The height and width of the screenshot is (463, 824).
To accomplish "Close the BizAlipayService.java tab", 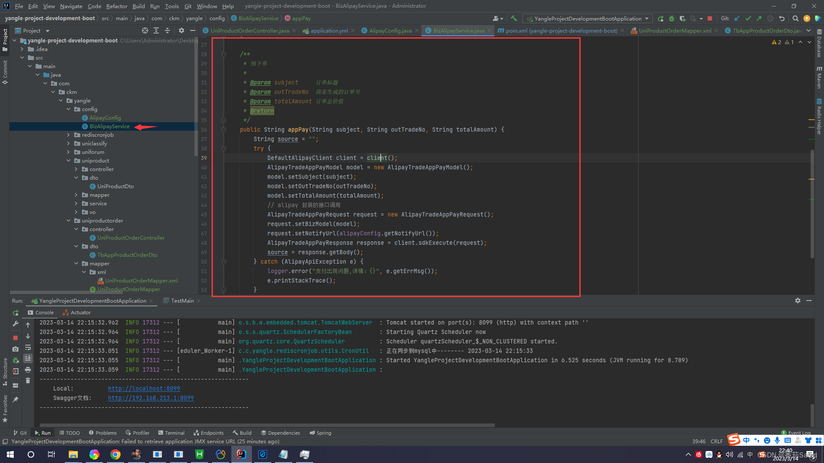I will (489, 30).
